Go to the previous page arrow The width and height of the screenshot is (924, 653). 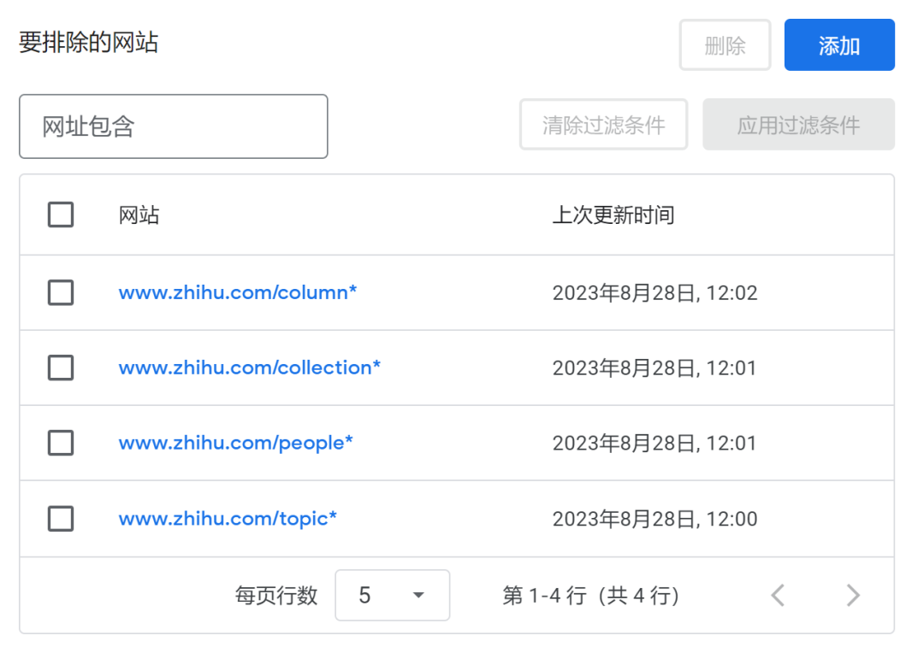tap(778, 595)
